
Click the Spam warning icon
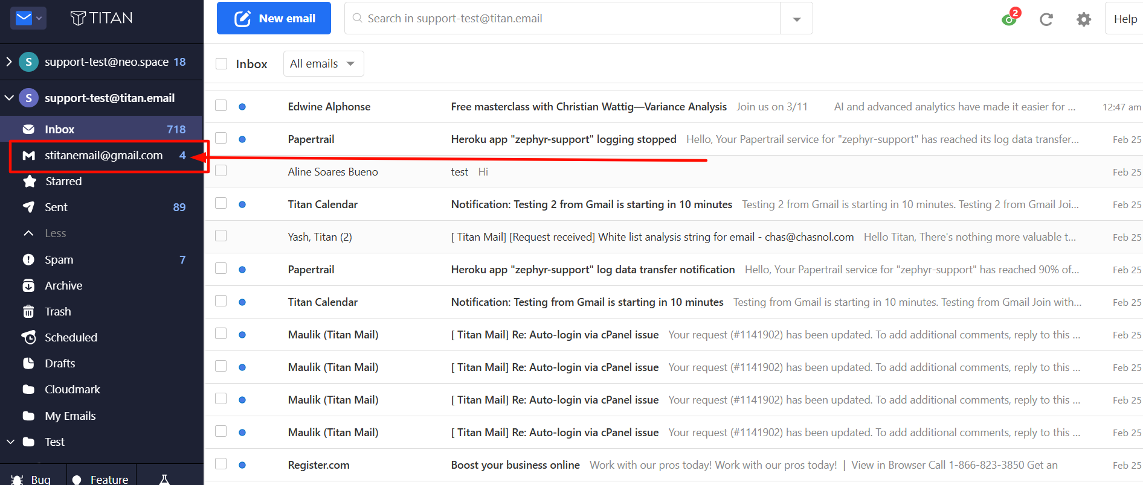pos(28,259)
